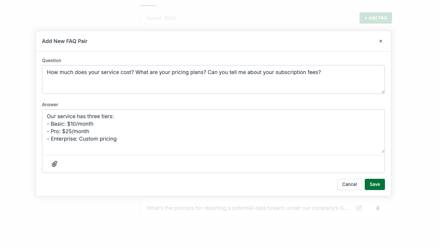
Task: Edit the data breach FAQ with the pencil icon
Action: click(x=359, y=208)
